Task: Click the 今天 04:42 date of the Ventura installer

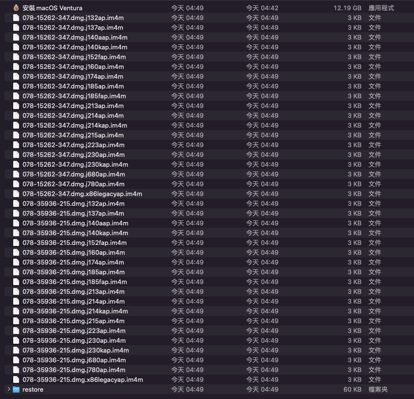Action: pyautogui.click(x=262, y=8)
